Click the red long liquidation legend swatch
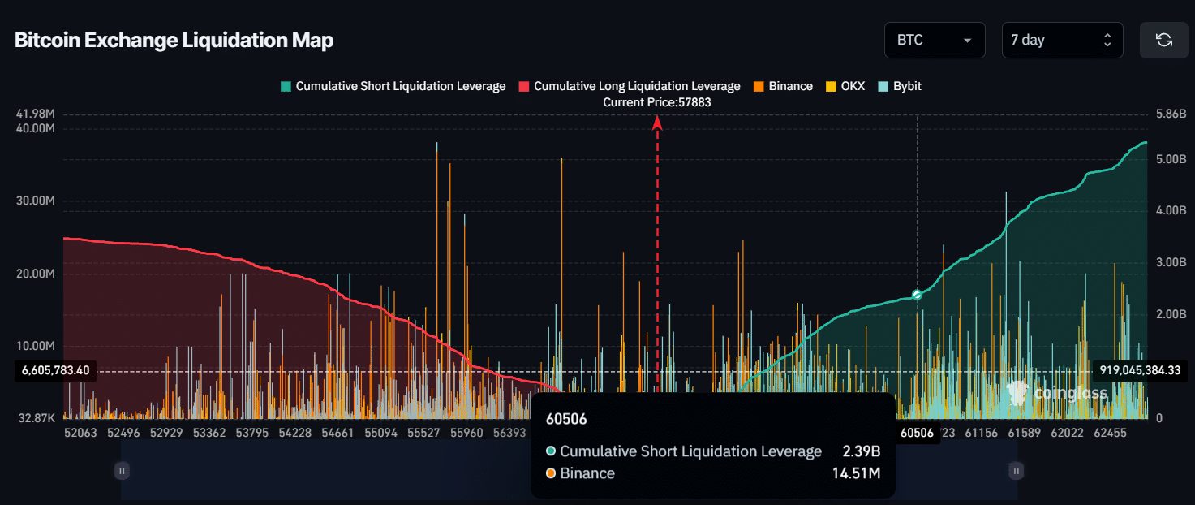This screenshot has width=1195, height=505. click(524, 86)
